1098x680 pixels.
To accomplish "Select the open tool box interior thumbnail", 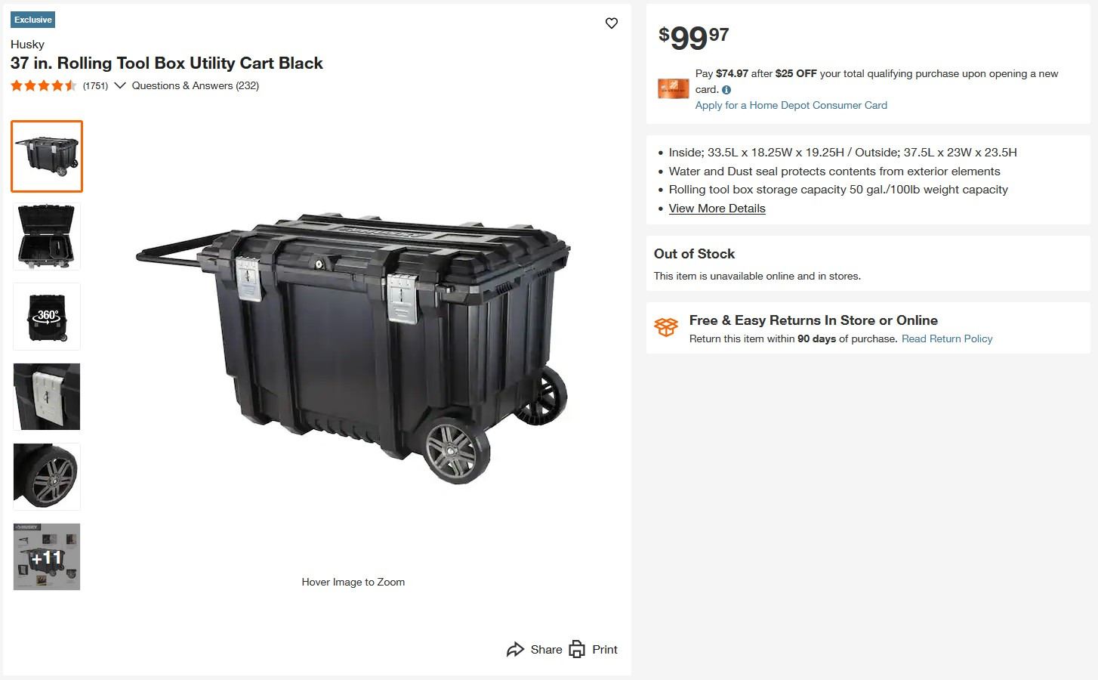I will pos(47,236).
